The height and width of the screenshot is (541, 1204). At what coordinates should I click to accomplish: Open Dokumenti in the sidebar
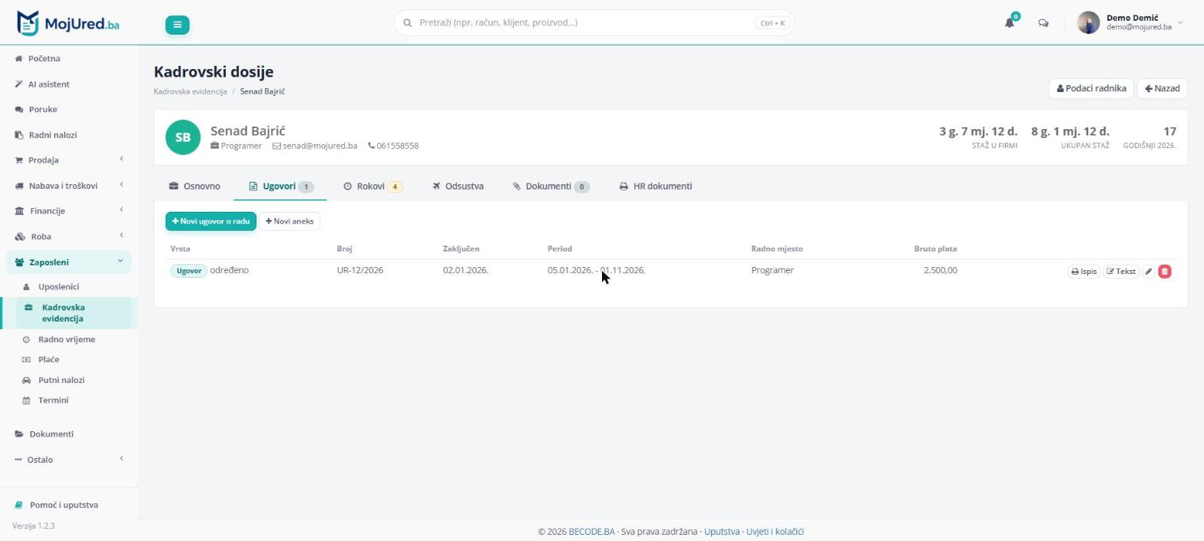pos(51,434)
